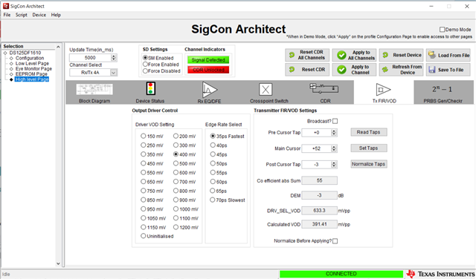
Task: Click the green CONNECTED status bar
Action: click(341, 274)
